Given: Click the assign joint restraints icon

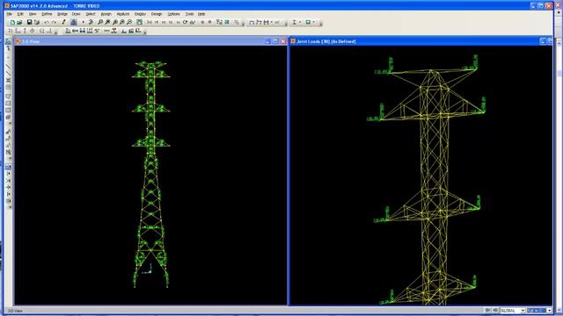Looking at the screenshot, I should [x=68, y=32].
